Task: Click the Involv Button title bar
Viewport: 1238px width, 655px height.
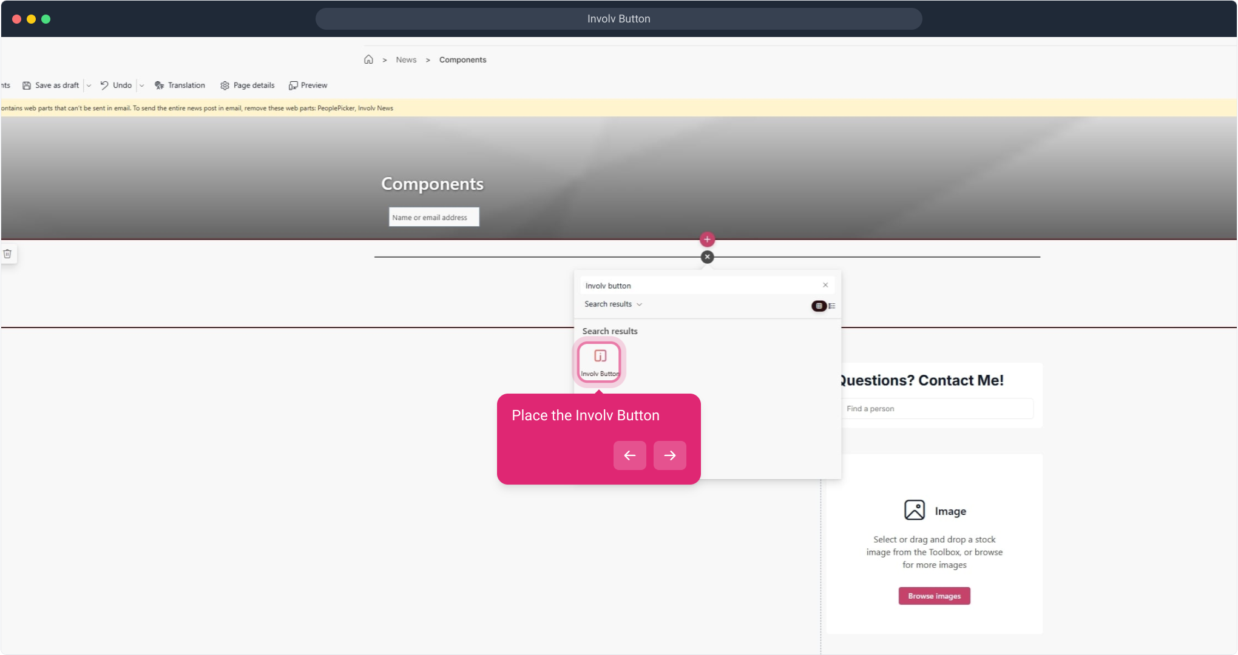Action: 619,19
